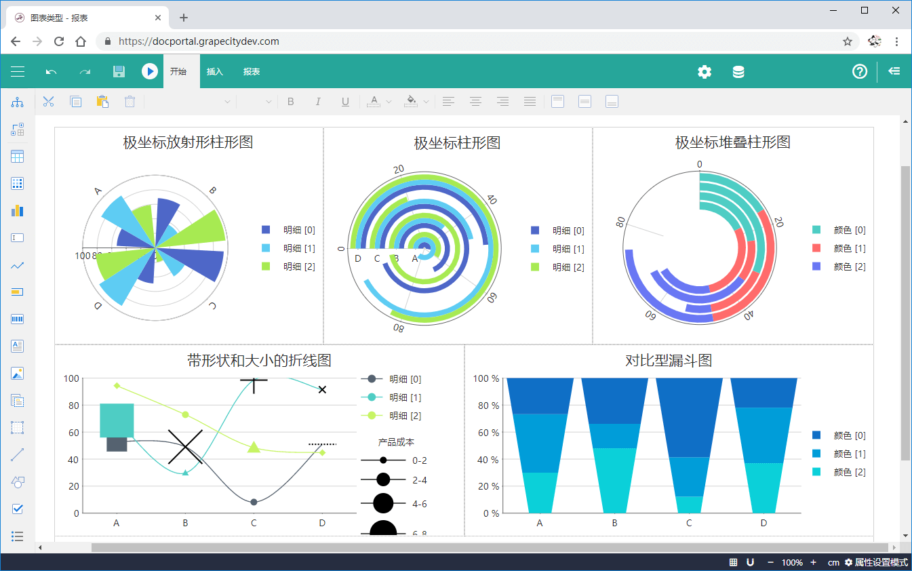Image resolution: width=912 pixels, height=571 pixels.
Task: Select the table control tool
Action: pyautogui.click(x=18, y=157)
